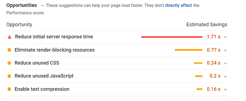Click the 'Estimated Savings' column header

207,25
